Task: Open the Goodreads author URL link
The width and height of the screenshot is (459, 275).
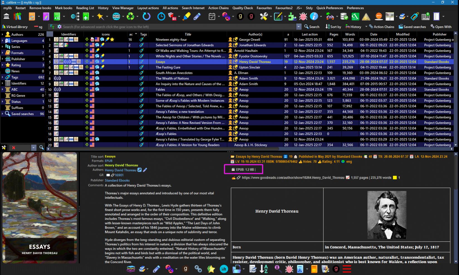Action: click(x=293, y=178)
